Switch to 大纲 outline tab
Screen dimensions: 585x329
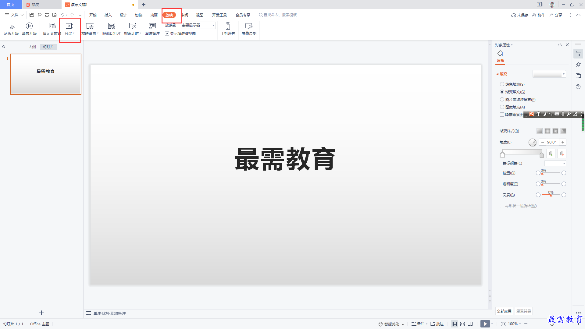32,47
